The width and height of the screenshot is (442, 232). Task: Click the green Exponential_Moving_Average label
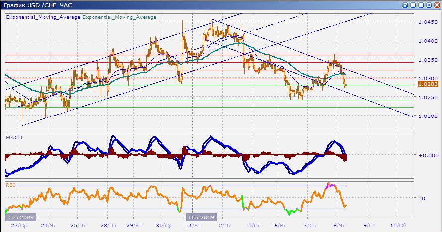pyautogui.click(x=119, y=17)
